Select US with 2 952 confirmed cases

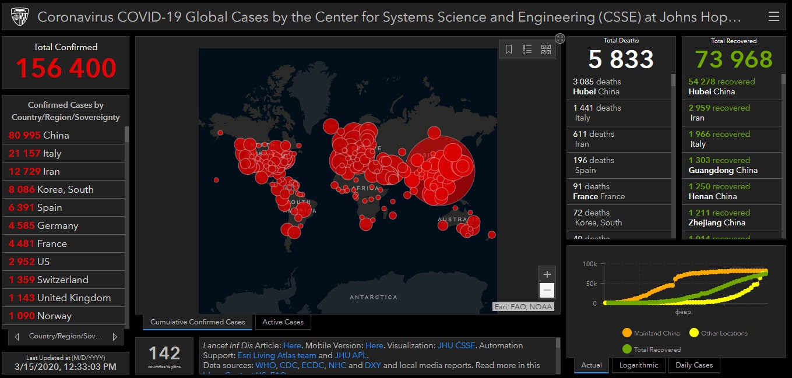pos(64,262)
